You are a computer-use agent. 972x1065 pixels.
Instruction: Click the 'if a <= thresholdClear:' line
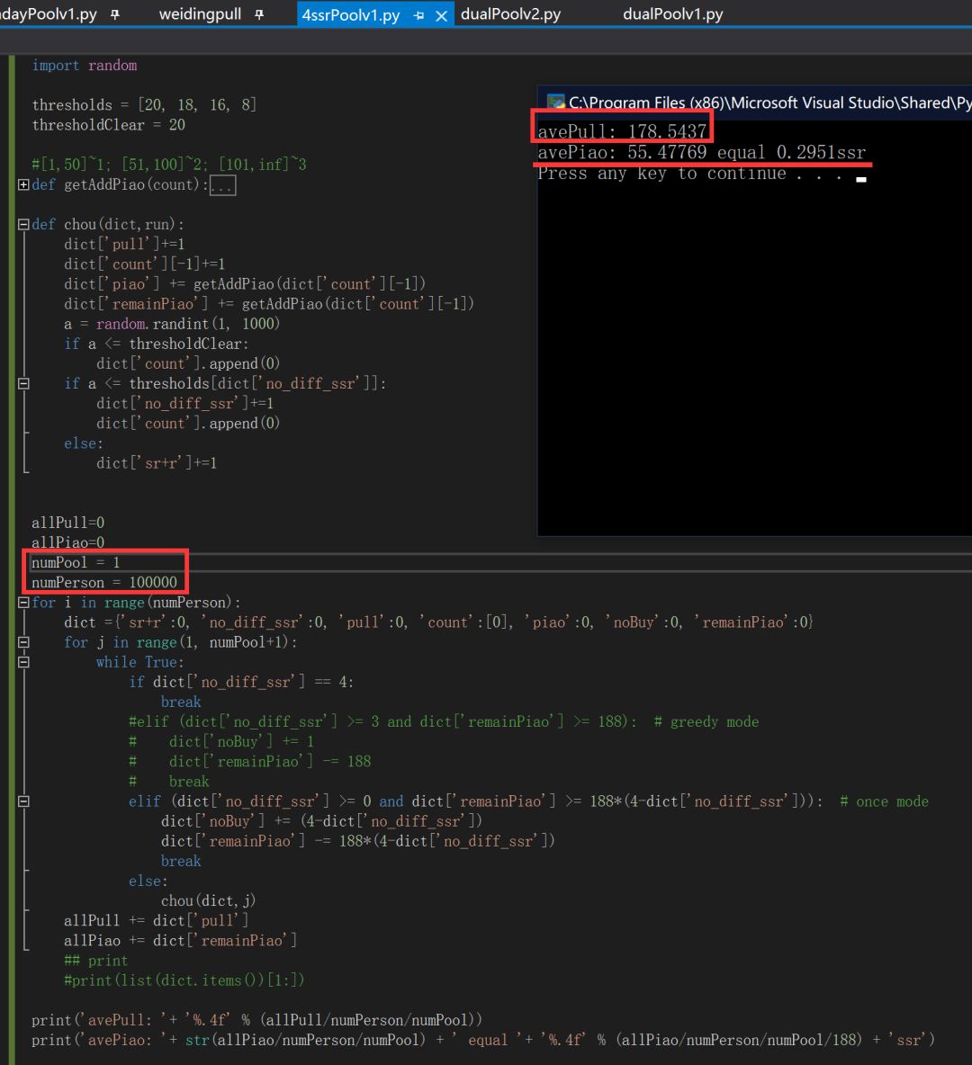click(157, 344)
